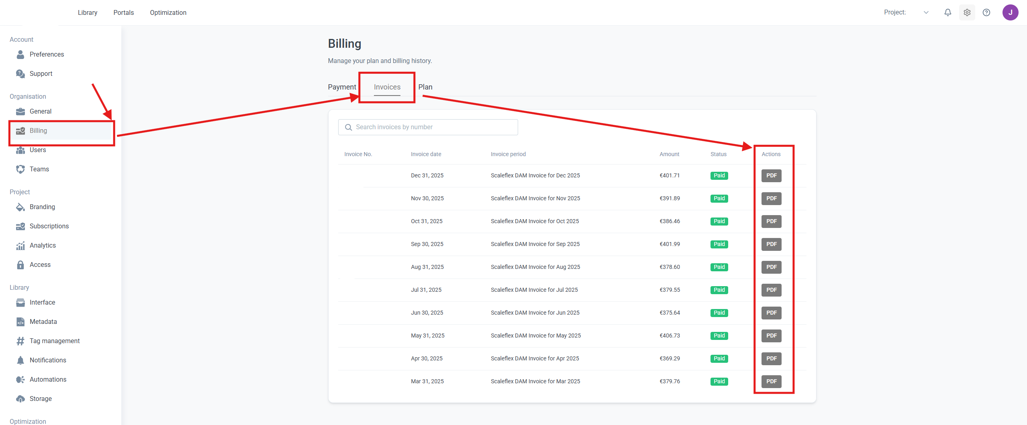1027x425 pixels.
Task: Switch to the Plan tab
Action: tap(425, 87)
